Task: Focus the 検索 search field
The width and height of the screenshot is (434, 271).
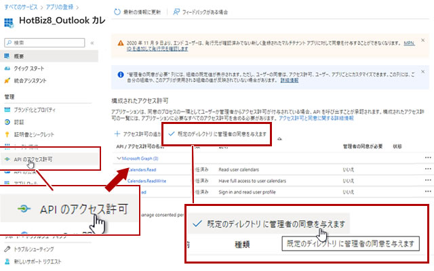Action: (45, 43)
